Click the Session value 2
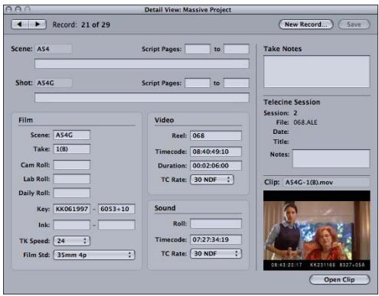379x296 pixels. tap(296, 113)
